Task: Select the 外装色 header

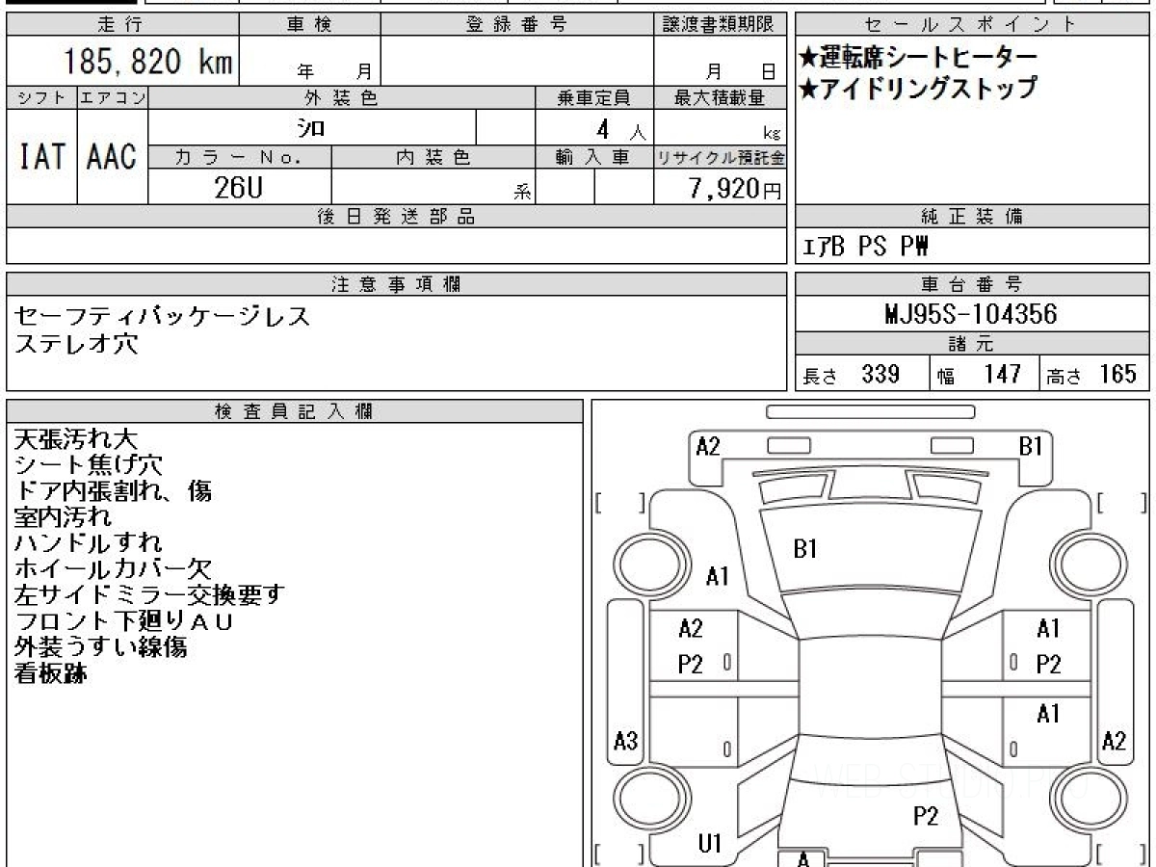Action: click(342, 97)
